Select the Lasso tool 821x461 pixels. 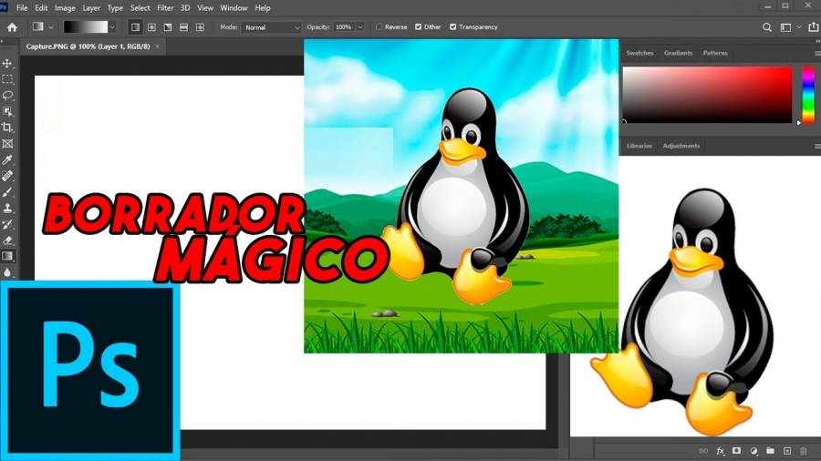pyautogui.click(x=8, y=96)
